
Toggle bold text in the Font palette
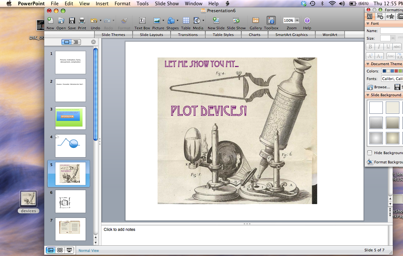pos(370,47)
